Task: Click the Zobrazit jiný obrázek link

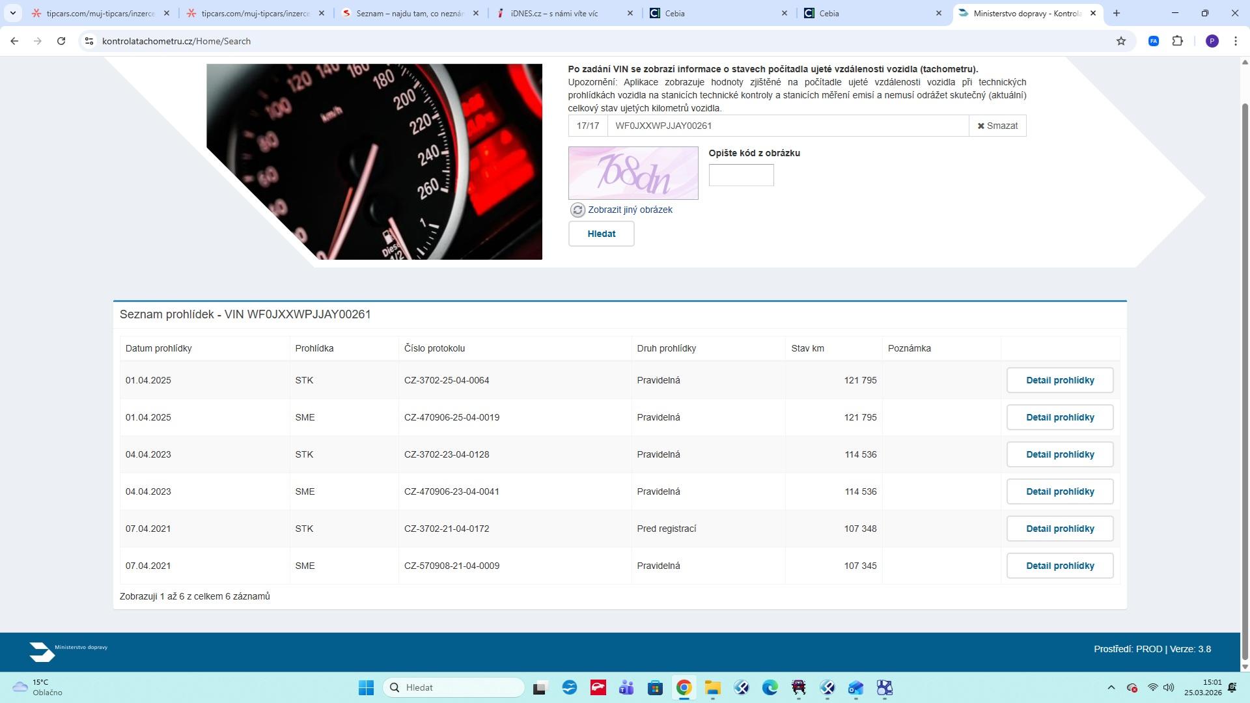Action: 630,210
